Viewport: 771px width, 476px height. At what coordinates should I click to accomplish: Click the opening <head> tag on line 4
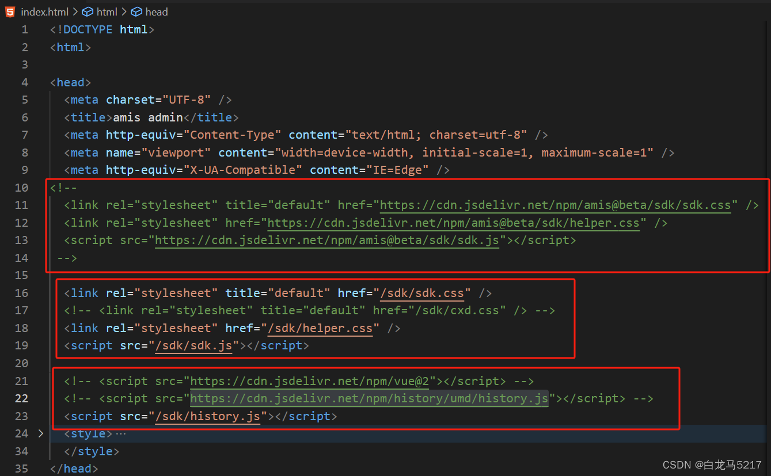(x=71, y=82)
